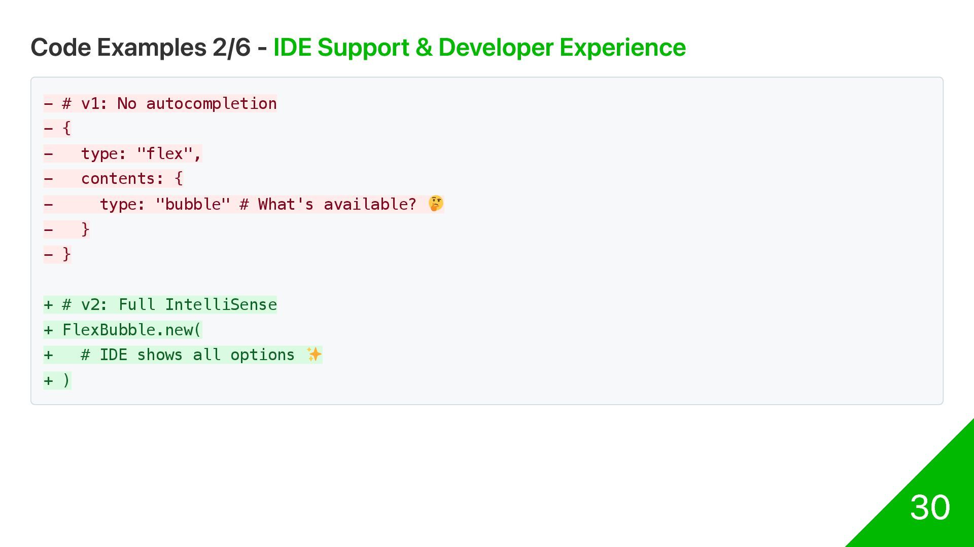Click the slide number 30
The width and height of the screenshot is (974, 547).
[930, 507]
